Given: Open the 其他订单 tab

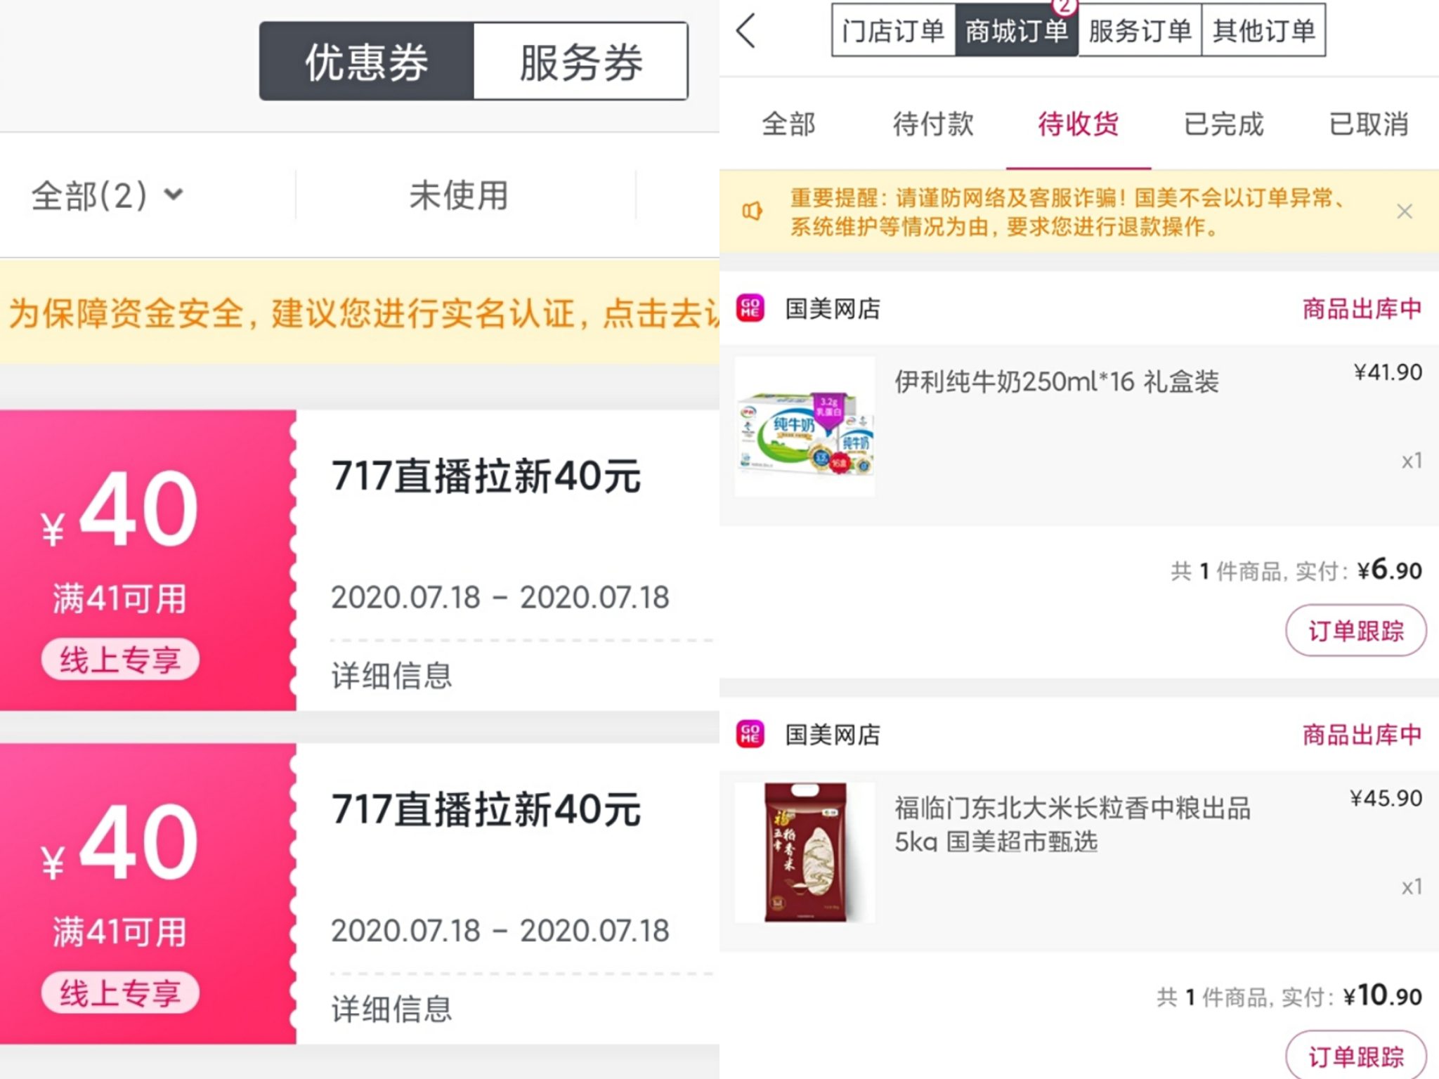Looking at the screenshot, I should (1263, 30).
